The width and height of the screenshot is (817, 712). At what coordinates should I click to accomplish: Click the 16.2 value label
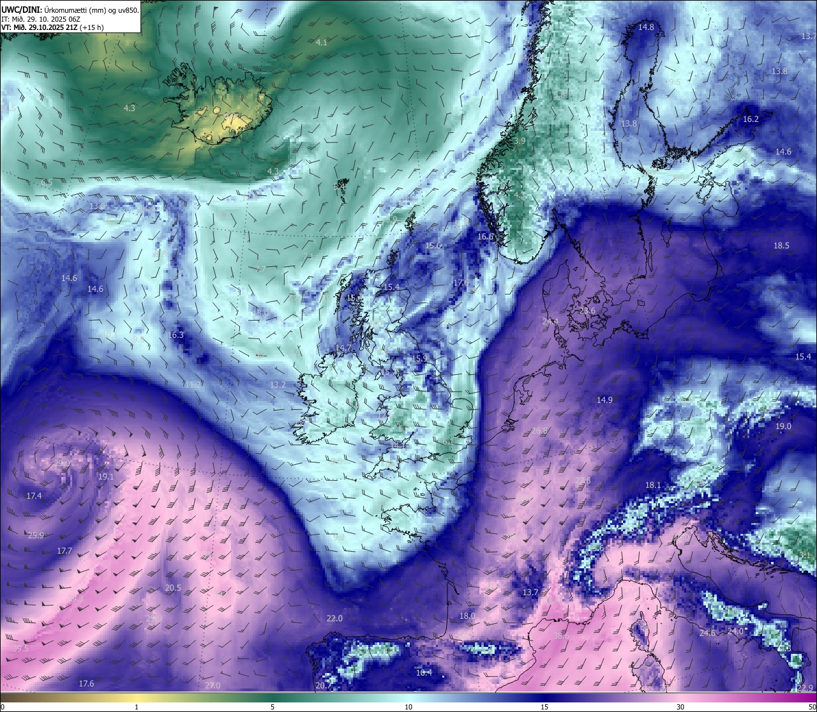(751, 119)
